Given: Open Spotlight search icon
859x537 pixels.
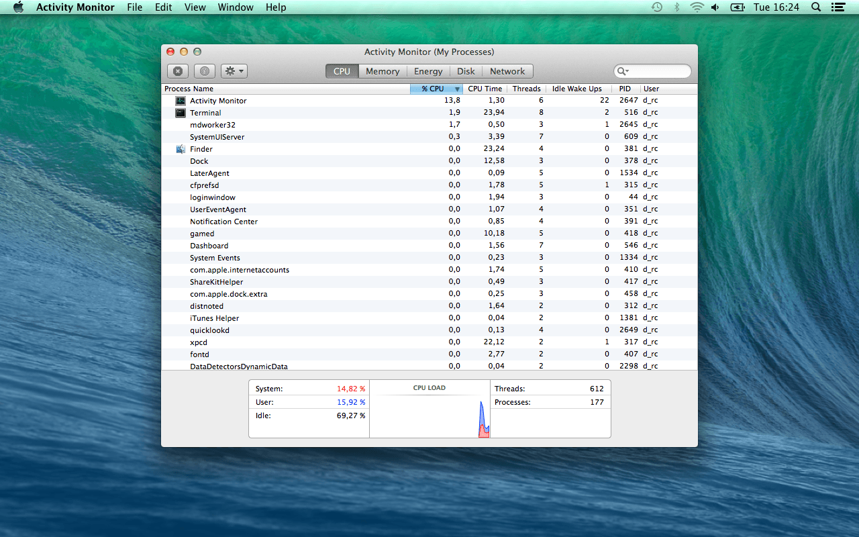Looking at the screenshot, I should pyautogui.click(x=816, y=7).
